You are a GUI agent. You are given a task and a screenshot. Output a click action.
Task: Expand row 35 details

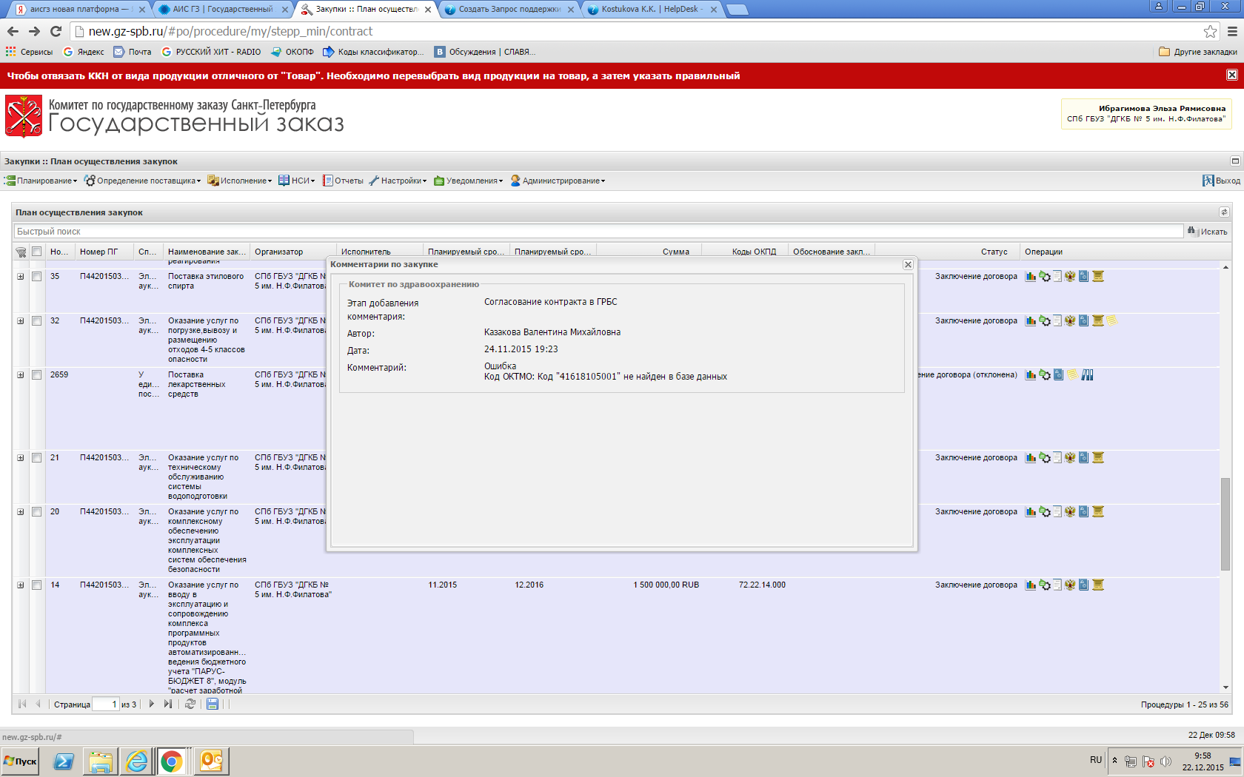[21, 277]
